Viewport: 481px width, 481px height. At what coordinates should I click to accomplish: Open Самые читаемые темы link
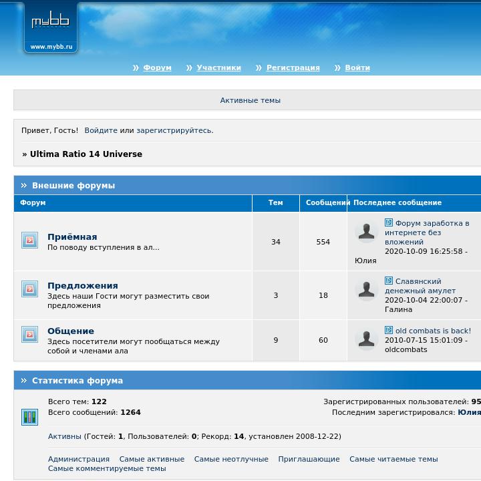393,459
